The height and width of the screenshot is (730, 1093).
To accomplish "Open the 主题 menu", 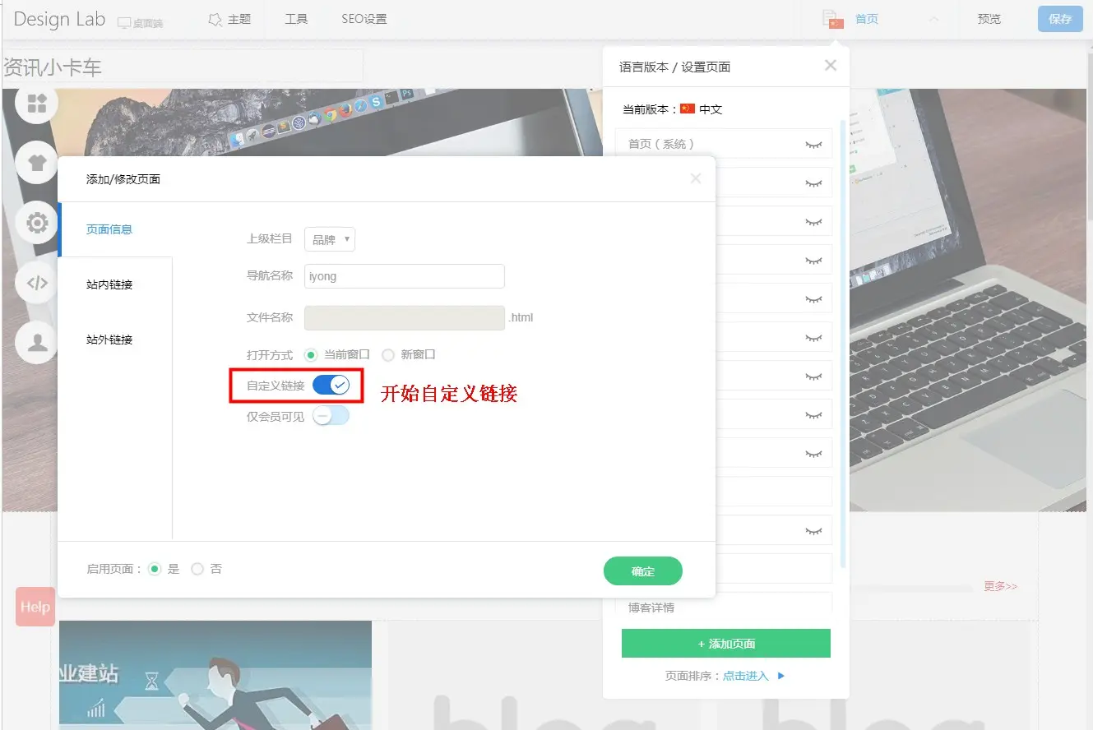I will [229, 19].
